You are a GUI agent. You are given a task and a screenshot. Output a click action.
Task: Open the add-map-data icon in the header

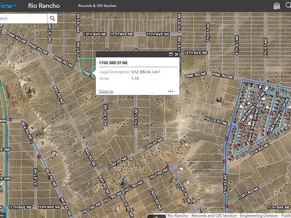(276, 6)
